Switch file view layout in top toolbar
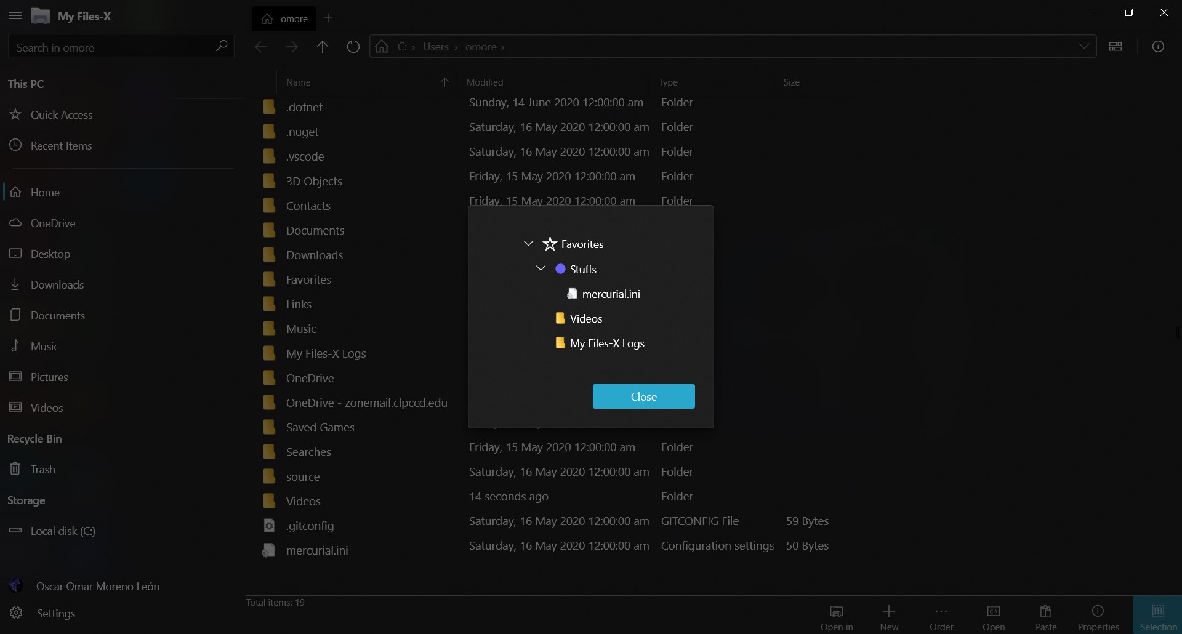This screenshot has height=634, width=1182. point(1117,46)
